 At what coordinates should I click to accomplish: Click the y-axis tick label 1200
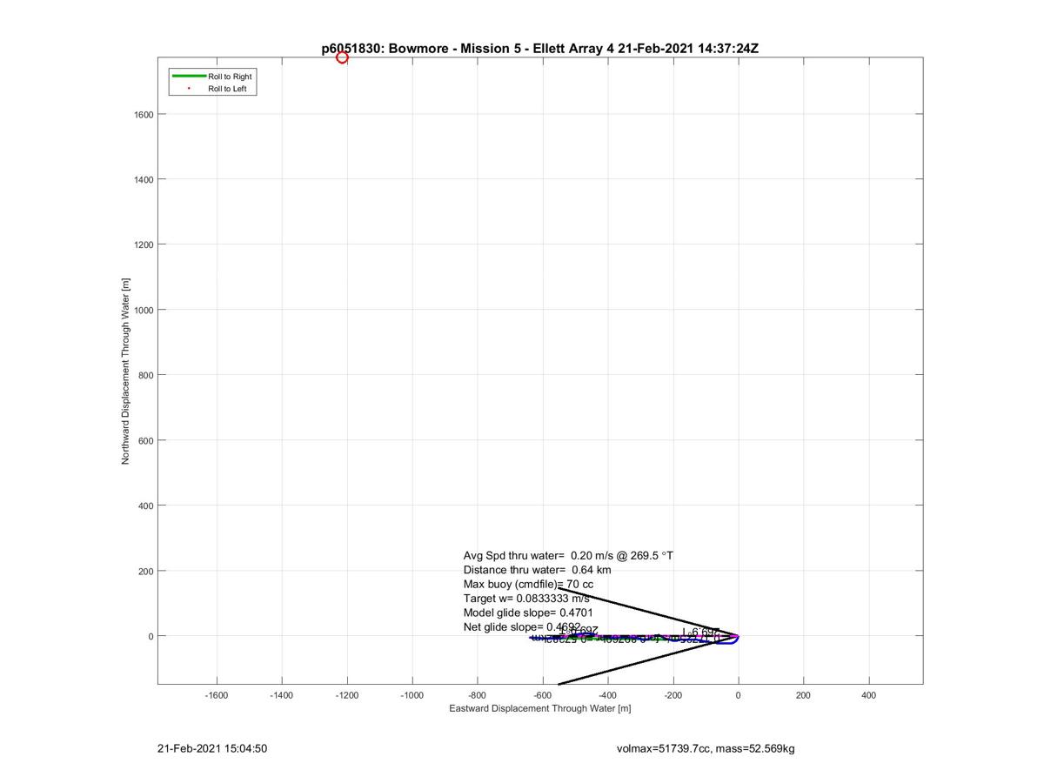pos(144,244)
